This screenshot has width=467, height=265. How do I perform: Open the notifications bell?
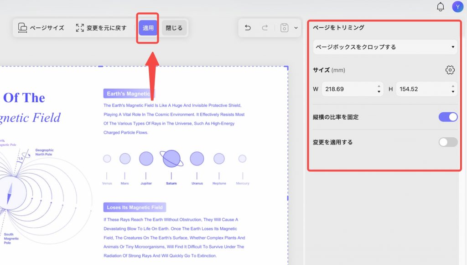click(x=440, y=6)
